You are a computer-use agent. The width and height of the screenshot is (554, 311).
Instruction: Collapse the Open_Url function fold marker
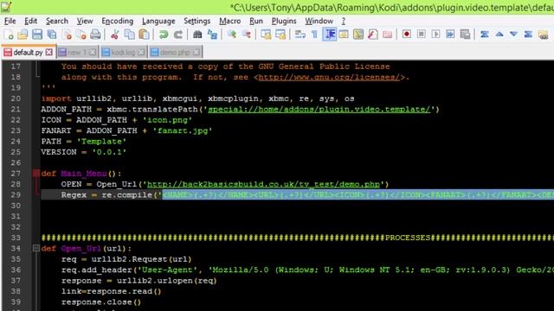click(x=36, y=249)
